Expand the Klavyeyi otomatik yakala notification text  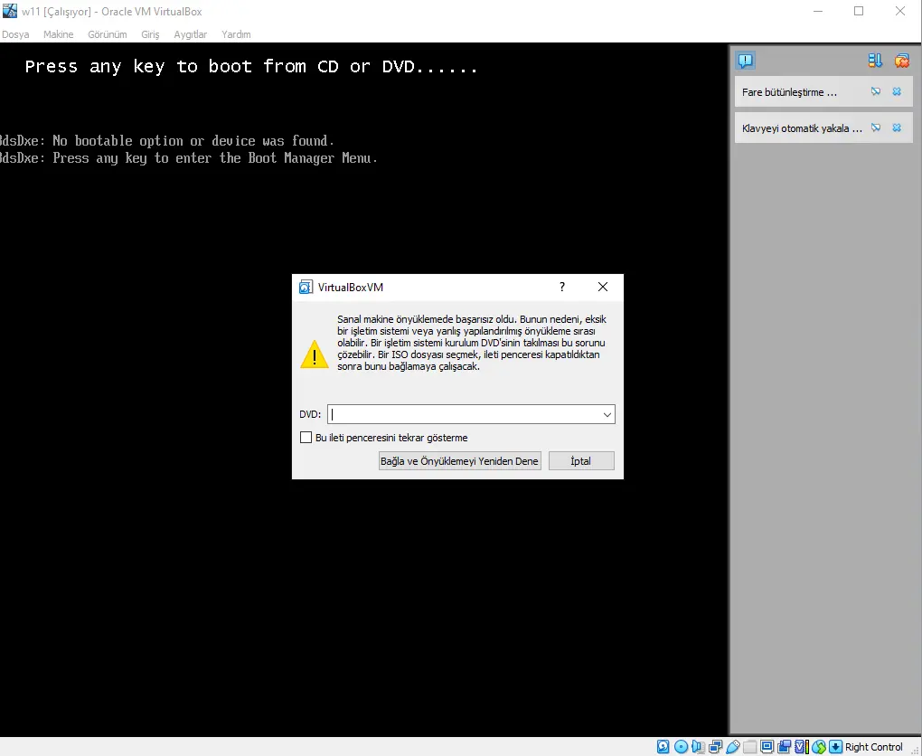click(802, 128)
